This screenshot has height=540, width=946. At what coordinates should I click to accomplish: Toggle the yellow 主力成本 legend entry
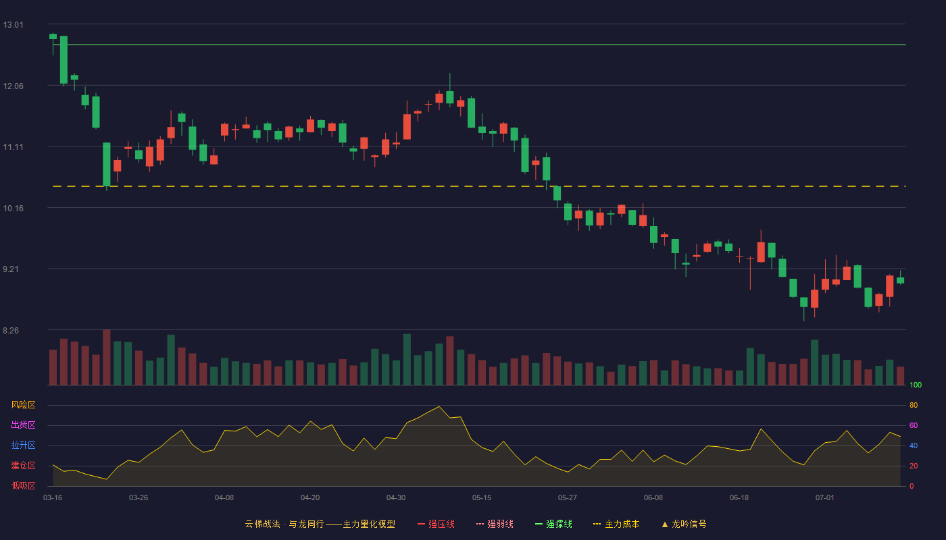coord(616,524)
